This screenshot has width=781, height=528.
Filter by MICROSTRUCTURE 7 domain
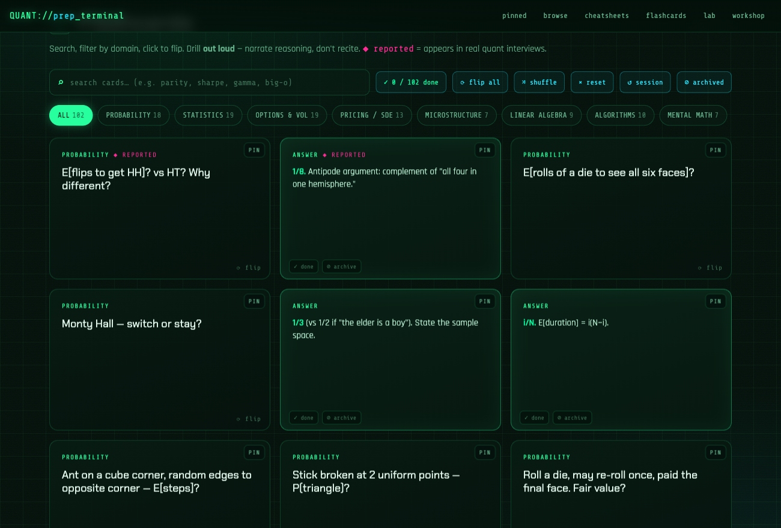tap(457, 115)
